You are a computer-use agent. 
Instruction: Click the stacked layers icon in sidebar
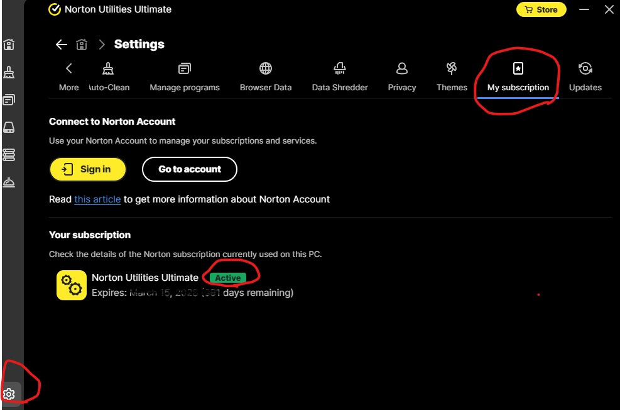coord(9,154)
